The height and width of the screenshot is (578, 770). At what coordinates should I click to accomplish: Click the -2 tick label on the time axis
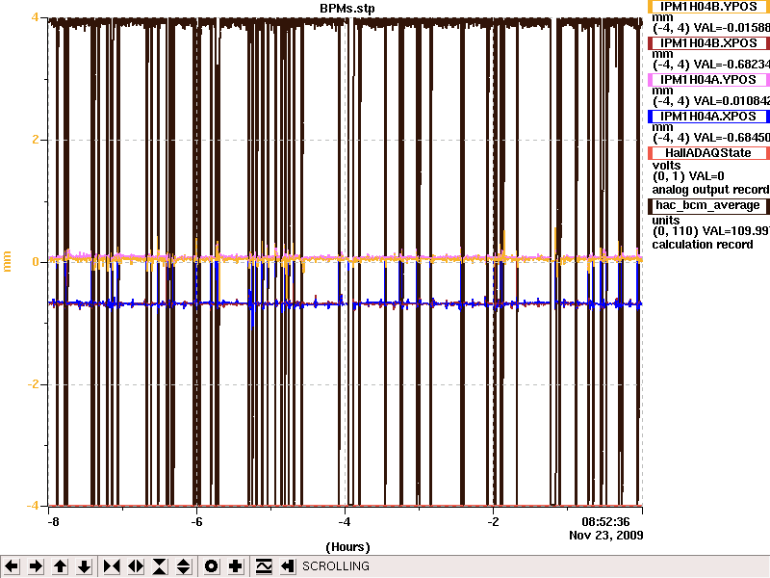tap(493, 522)
